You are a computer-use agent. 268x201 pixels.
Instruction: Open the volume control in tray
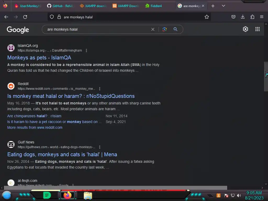239,195
